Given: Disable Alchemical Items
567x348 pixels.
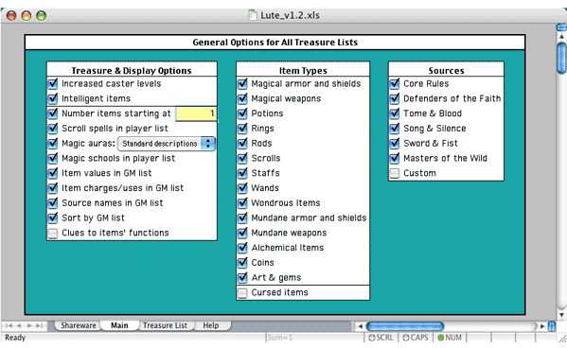Looking at the screenshot, I should pos(242,247).
